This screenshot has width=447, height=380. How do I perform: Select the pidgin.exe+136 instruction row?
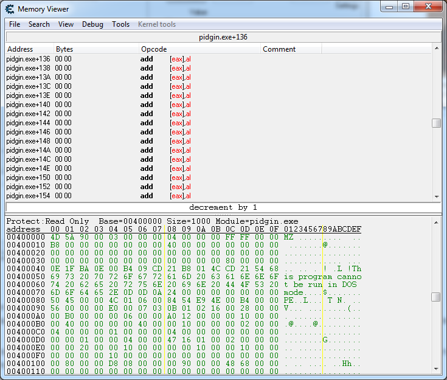click(x=218, y=59)
